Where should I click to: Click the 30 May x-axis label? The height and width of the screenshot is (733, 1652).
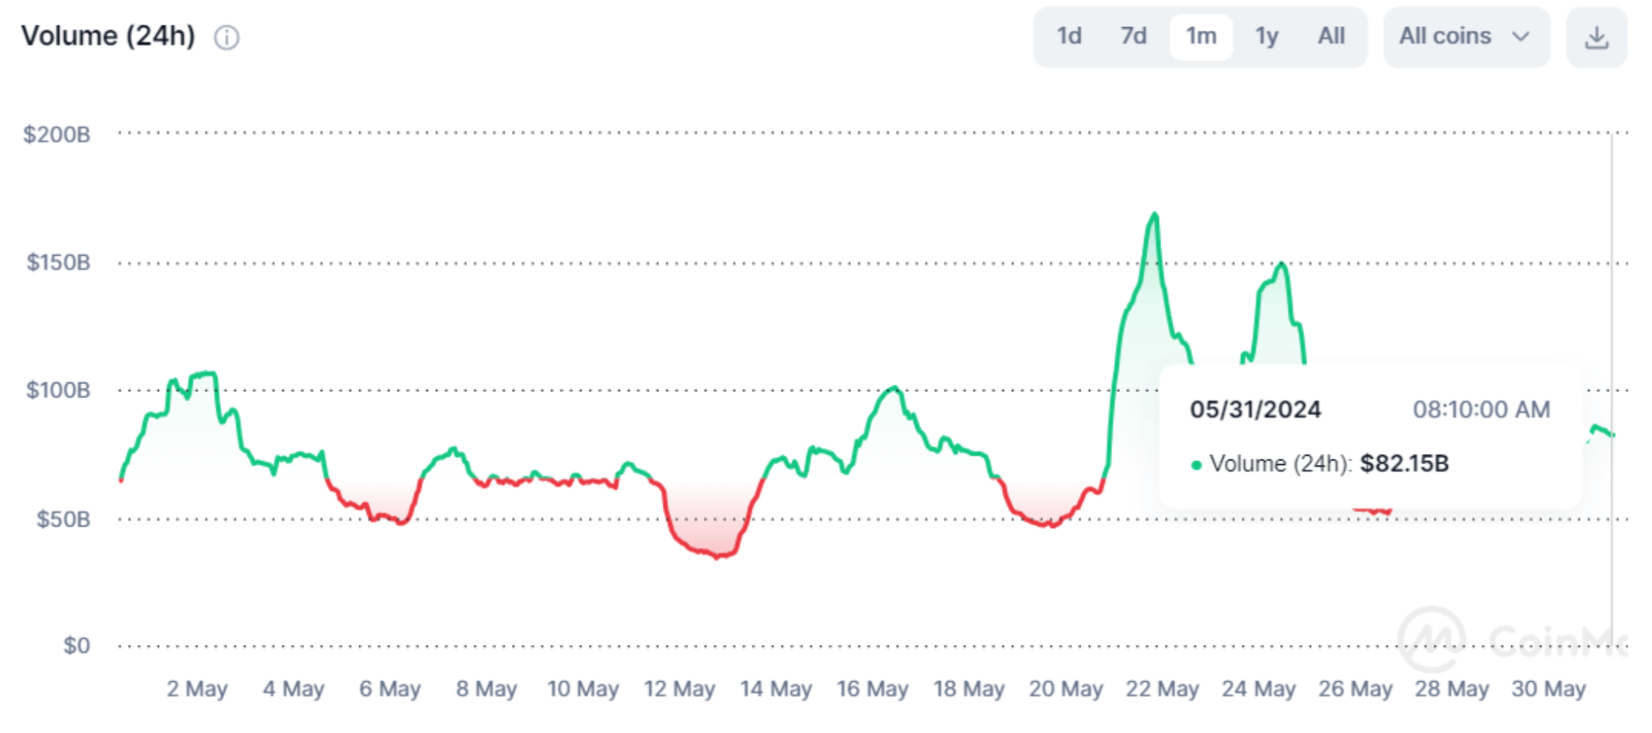click(x=1548, y=688)
